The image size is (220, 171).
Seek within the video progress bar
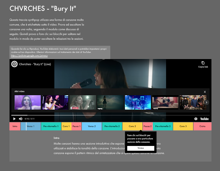110,115
